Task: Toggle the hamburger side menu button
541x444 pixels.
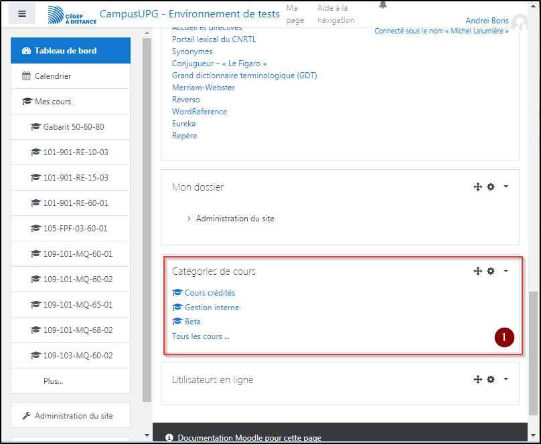Action: pos(22,14)
